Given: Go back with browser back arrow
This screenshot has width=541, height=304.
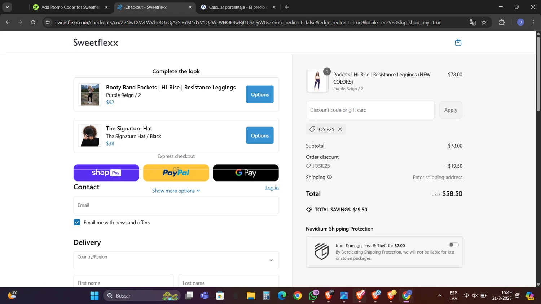Looking at the screenshot, I should click(8, 22).
